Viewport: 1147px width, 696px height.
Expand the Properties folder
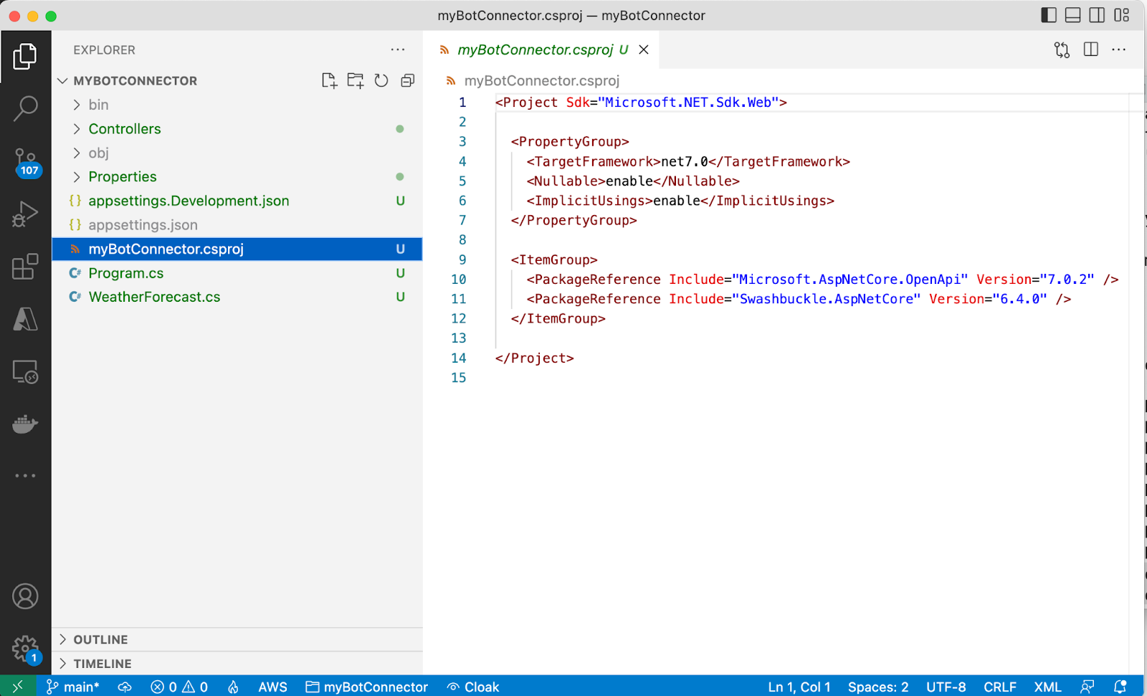tap(237, 177)
